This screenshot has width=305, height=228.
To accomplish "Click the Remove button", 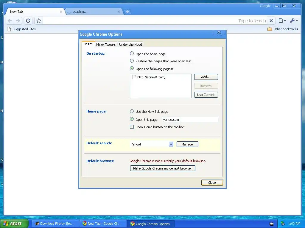I will click(x=206, y=86).
